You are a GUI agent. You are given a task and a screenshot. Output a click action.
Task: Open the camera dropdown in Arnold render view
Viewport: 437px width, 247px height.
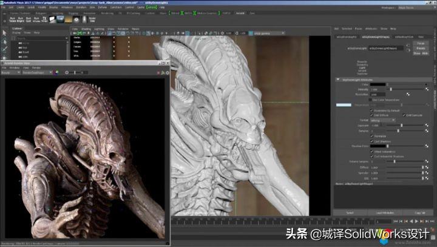pos(37,72)
